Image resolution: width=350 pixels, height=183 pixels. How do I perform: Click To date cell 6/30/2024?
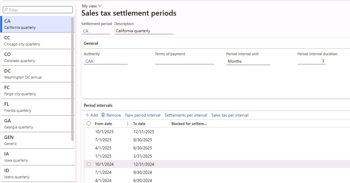click(143, 180)
